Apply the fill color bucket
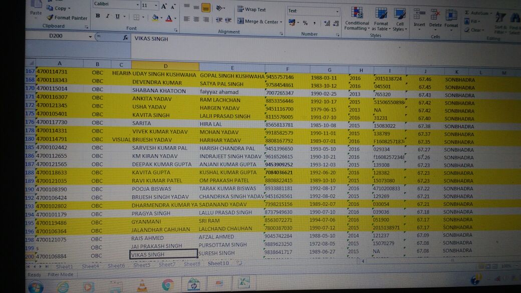 click(155, 18)
